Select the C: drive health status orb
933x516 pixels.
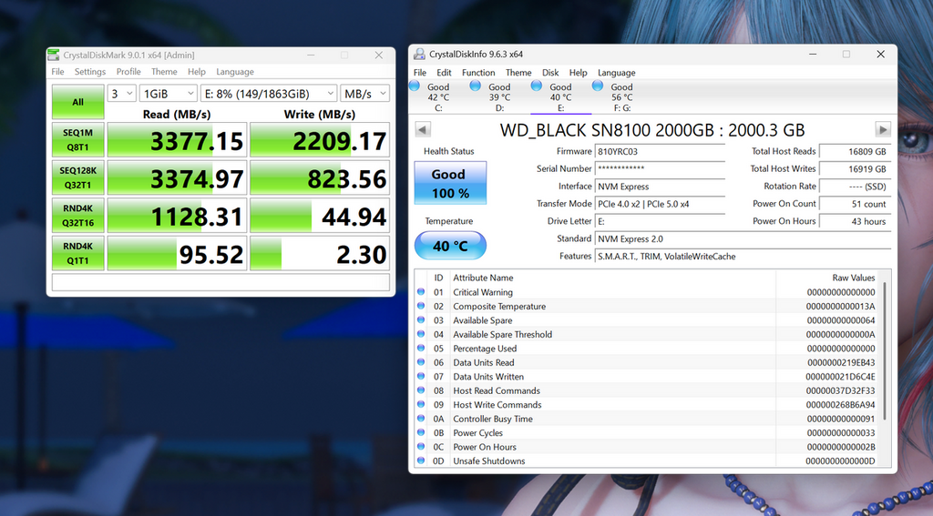click(415, 86)
